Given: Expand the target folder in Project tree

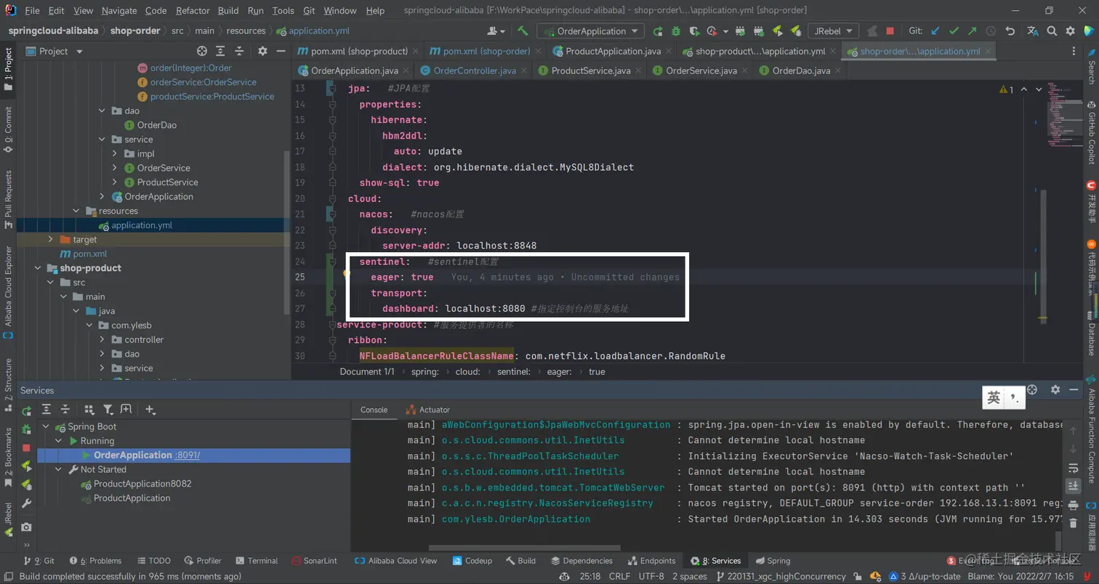Looking at the screenshot, I should [50, 240].
